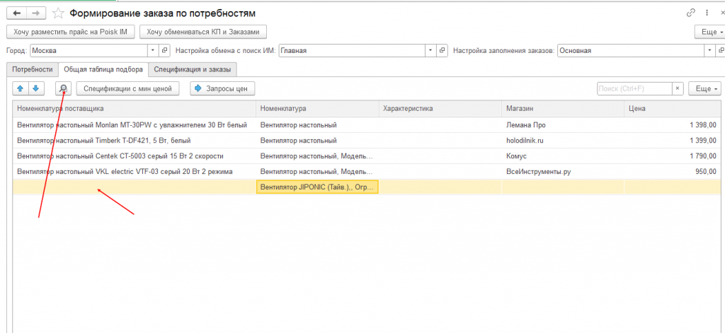Click the Магазин column header
The height and width of the screenshot is (333, 725).
click(563, 109)
